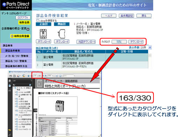Collapse the bookmarks panel header button
178x137 pixels.
point(31,81)
